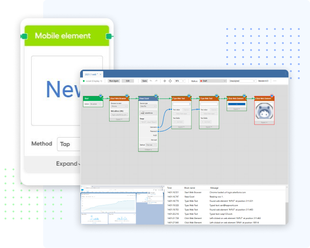Close the 2021.1 web tab
Screen dimensions: 310x248
(100, 74)
